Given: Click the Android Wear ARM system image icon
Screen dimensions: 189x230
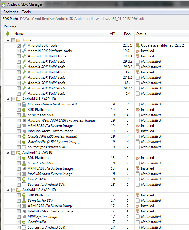Looking at the screenshot, I should pos(24,120).
